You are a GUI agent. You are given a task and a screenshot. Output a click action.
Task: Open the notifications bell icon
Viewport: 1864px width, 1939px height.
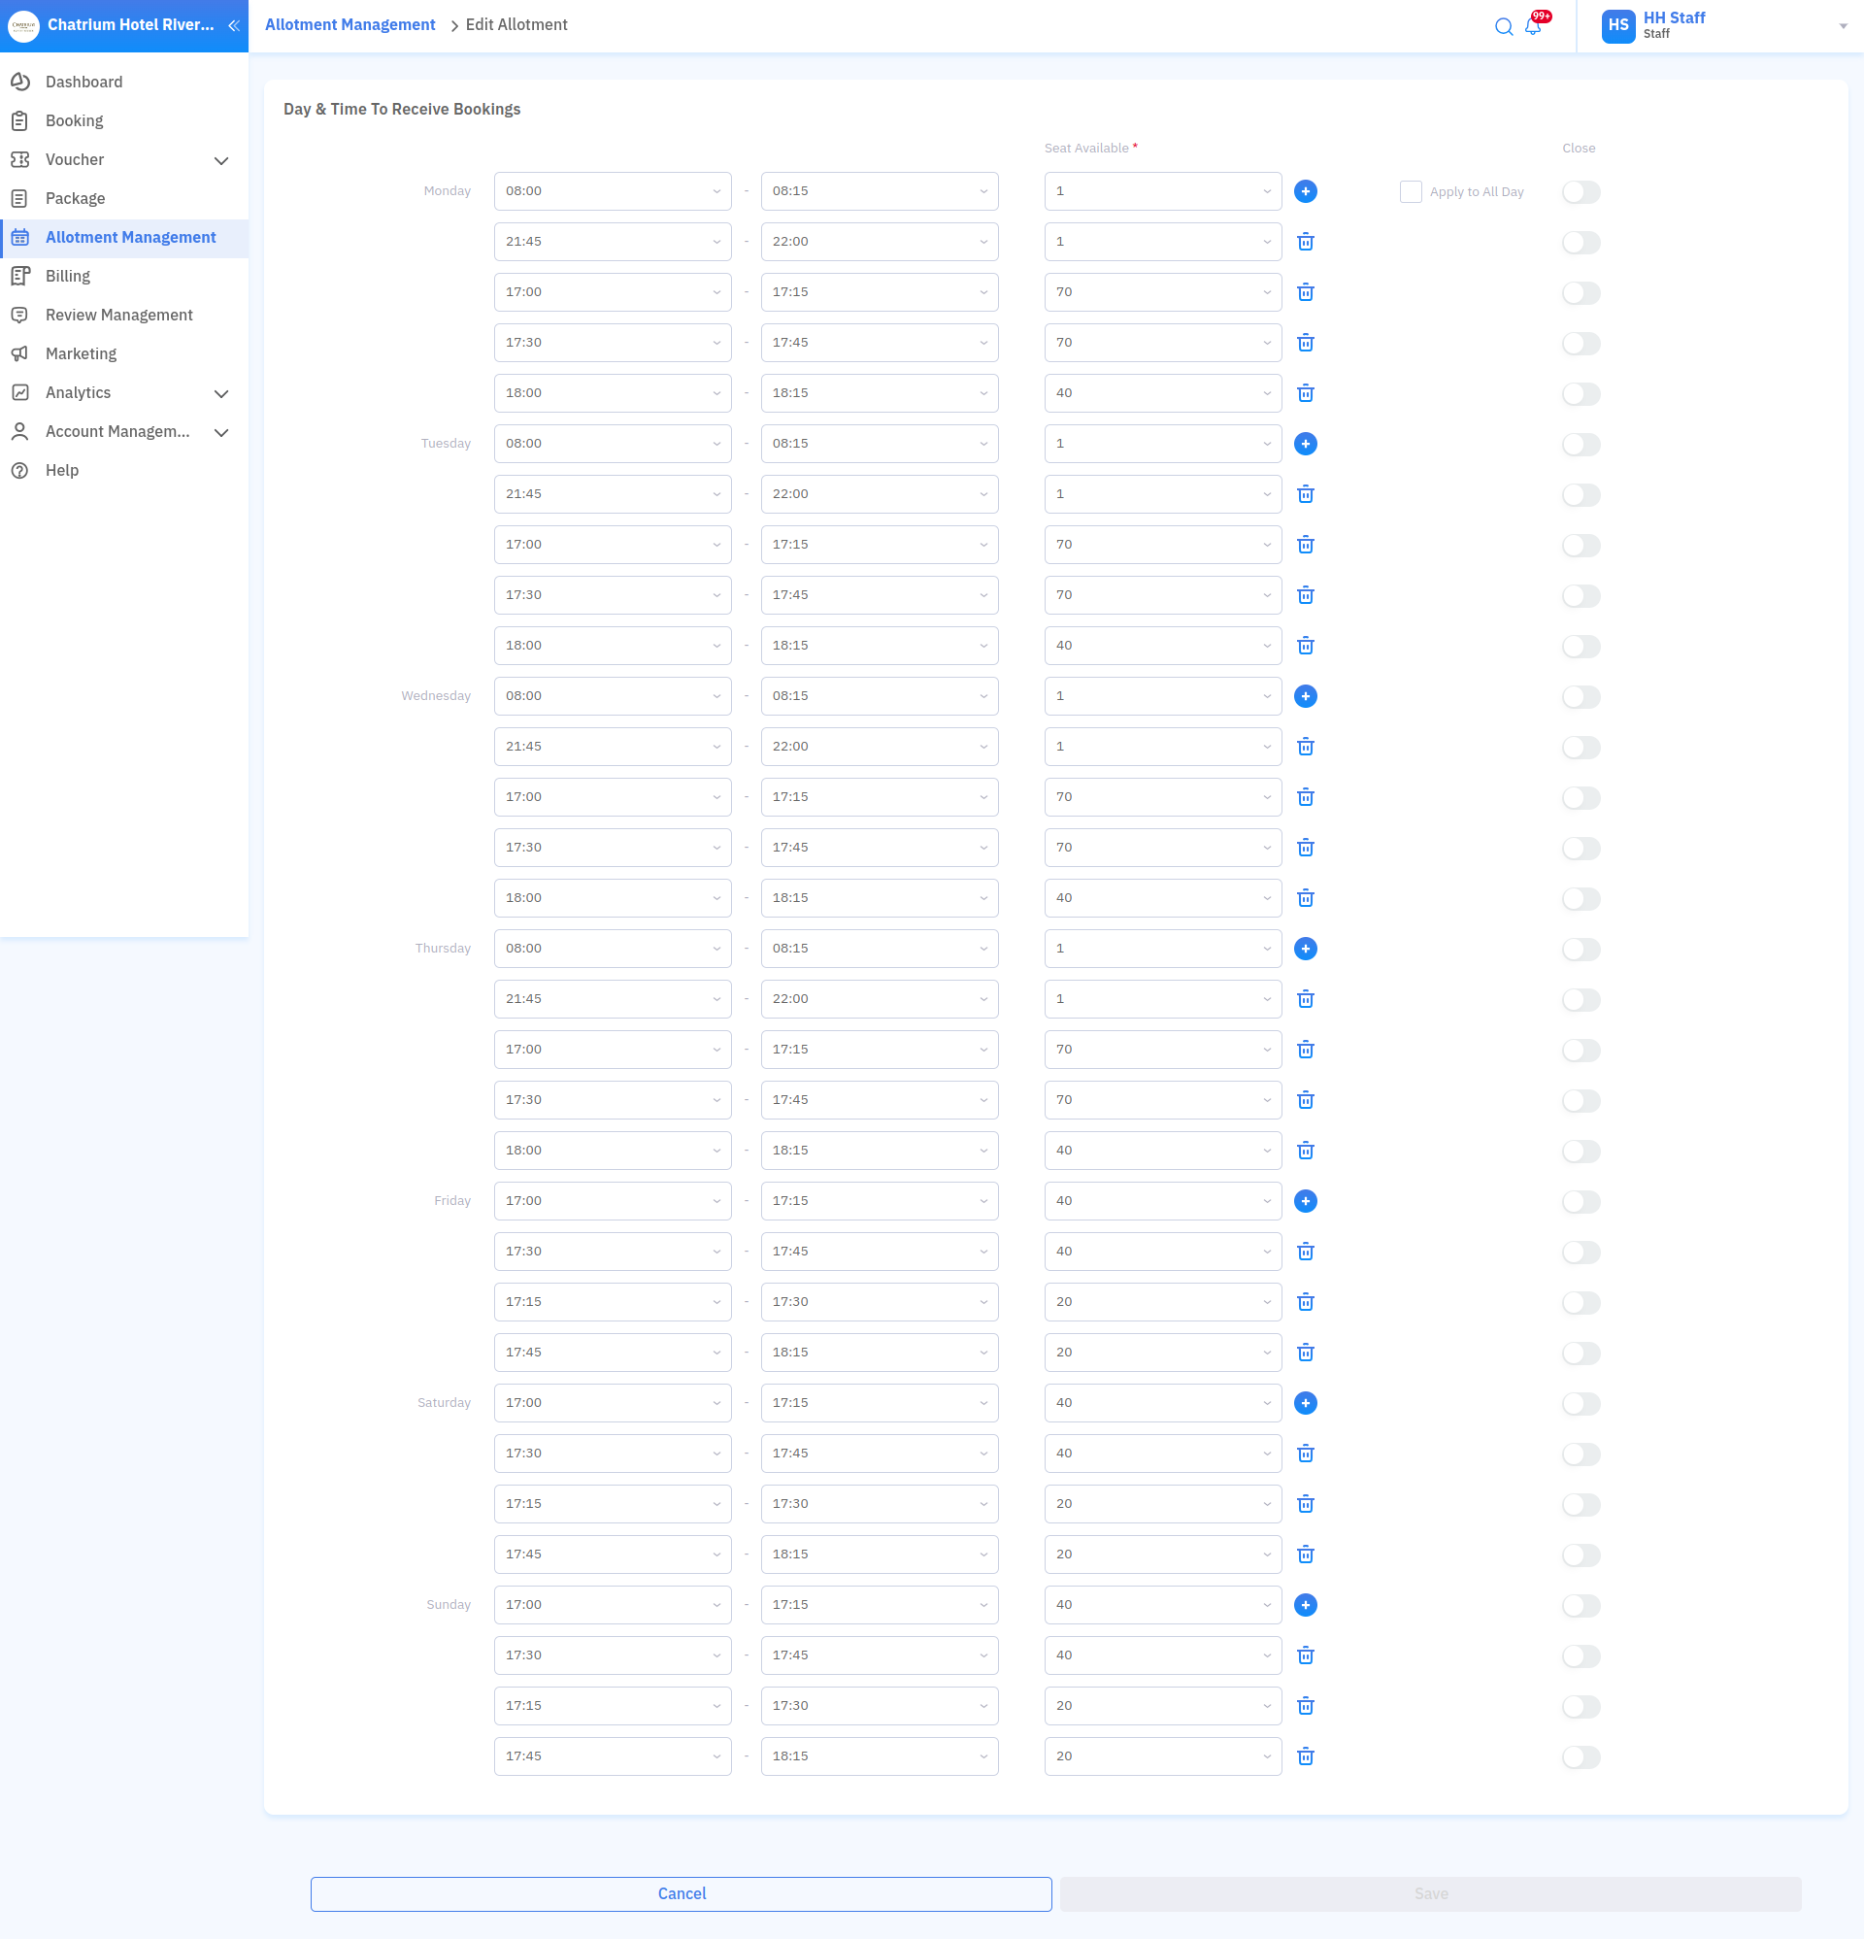coord(1533,27)
